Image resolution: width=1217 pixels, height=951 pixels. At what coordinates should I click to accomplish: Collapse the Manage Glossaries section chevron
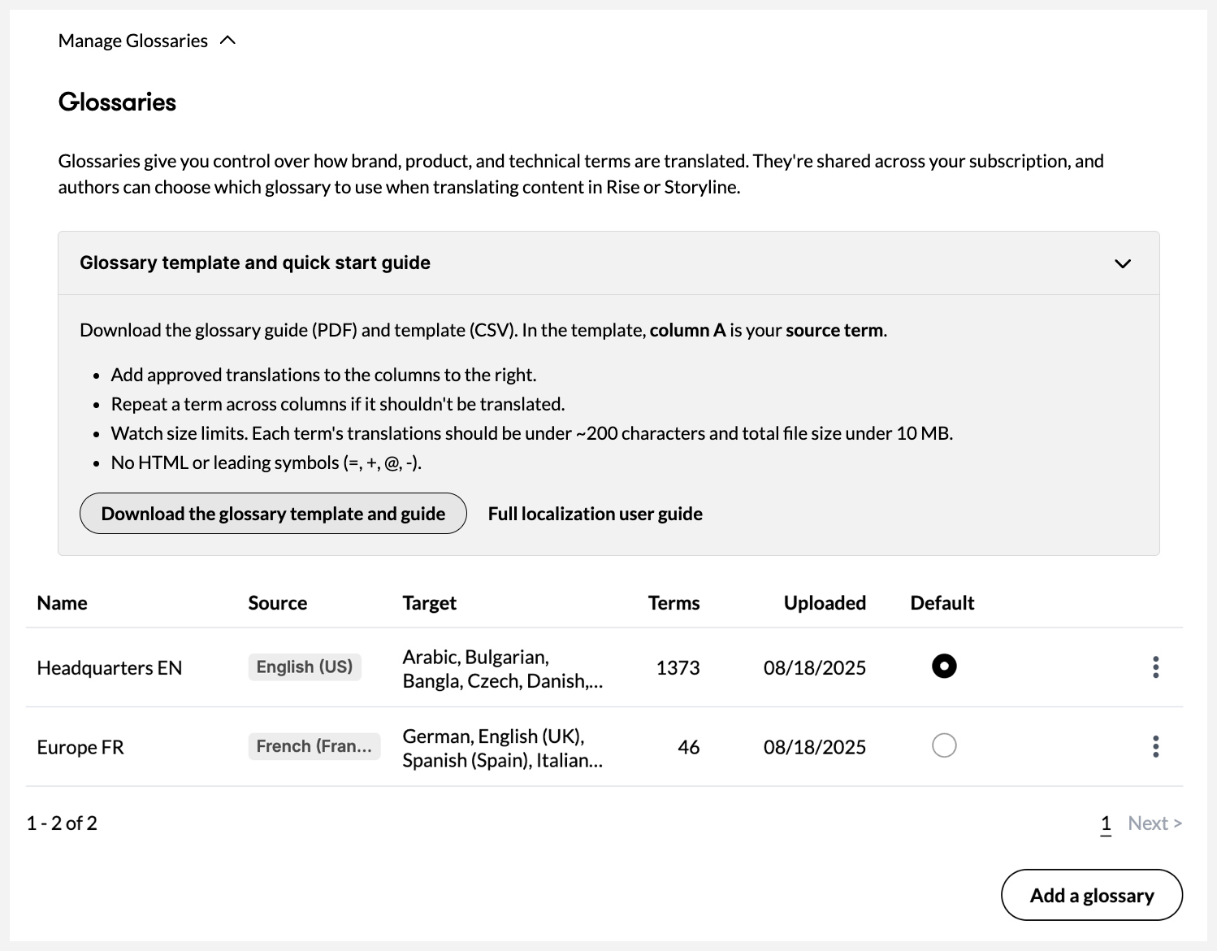(x=227, y=41)
